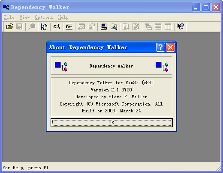Image resolution: width=223 pixels, height=173 pixels.
Task: Click the About dialog question mark button
Action: [x=160, y=47]
